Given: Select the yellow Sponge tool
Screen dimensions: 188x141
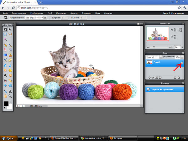Looking at the screenshot, I should click(x=10, y=70).
